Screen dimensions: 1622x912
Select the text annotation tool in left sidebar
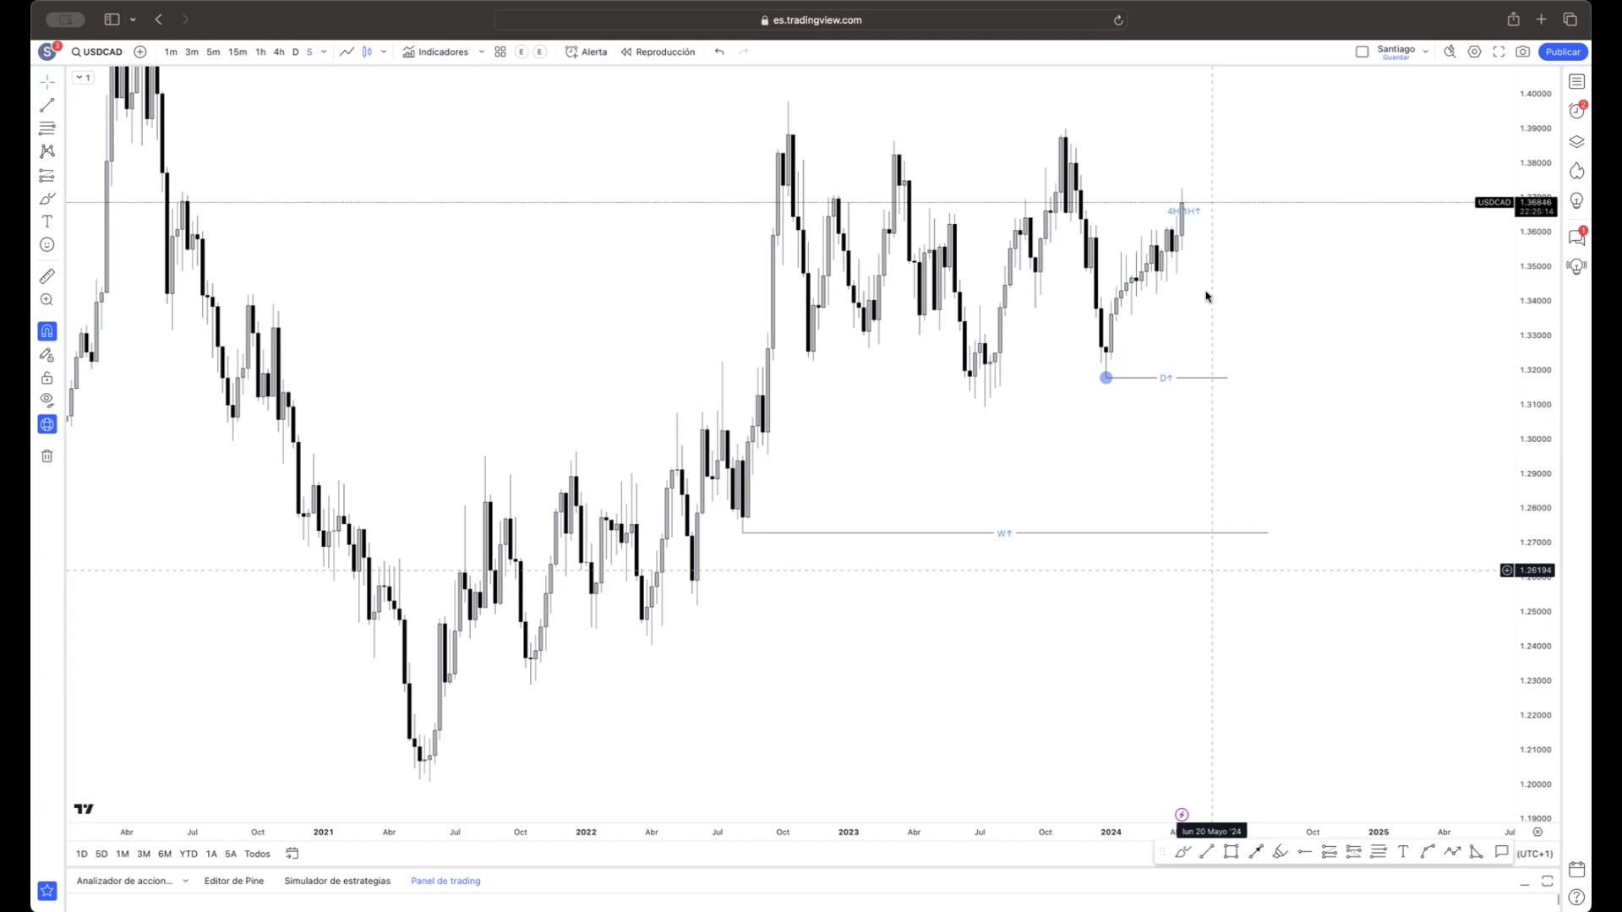47,221
